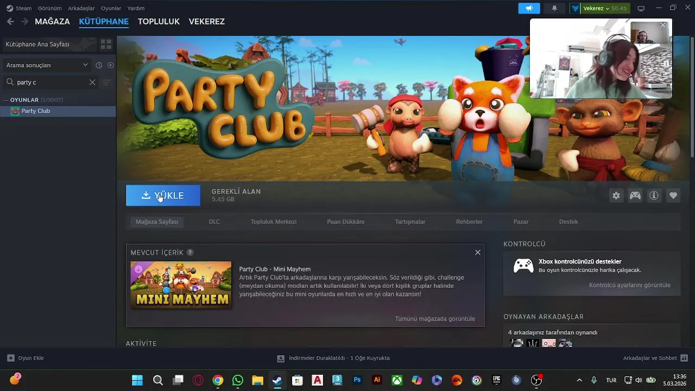Open Rehberler tab
The image size is (695, 391).
469,222
